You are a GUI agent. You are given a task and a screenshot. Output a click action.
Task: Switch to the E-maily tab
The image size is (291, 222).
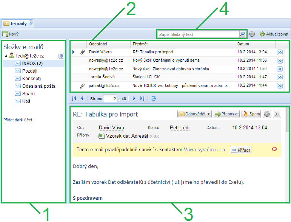point(18,23)
